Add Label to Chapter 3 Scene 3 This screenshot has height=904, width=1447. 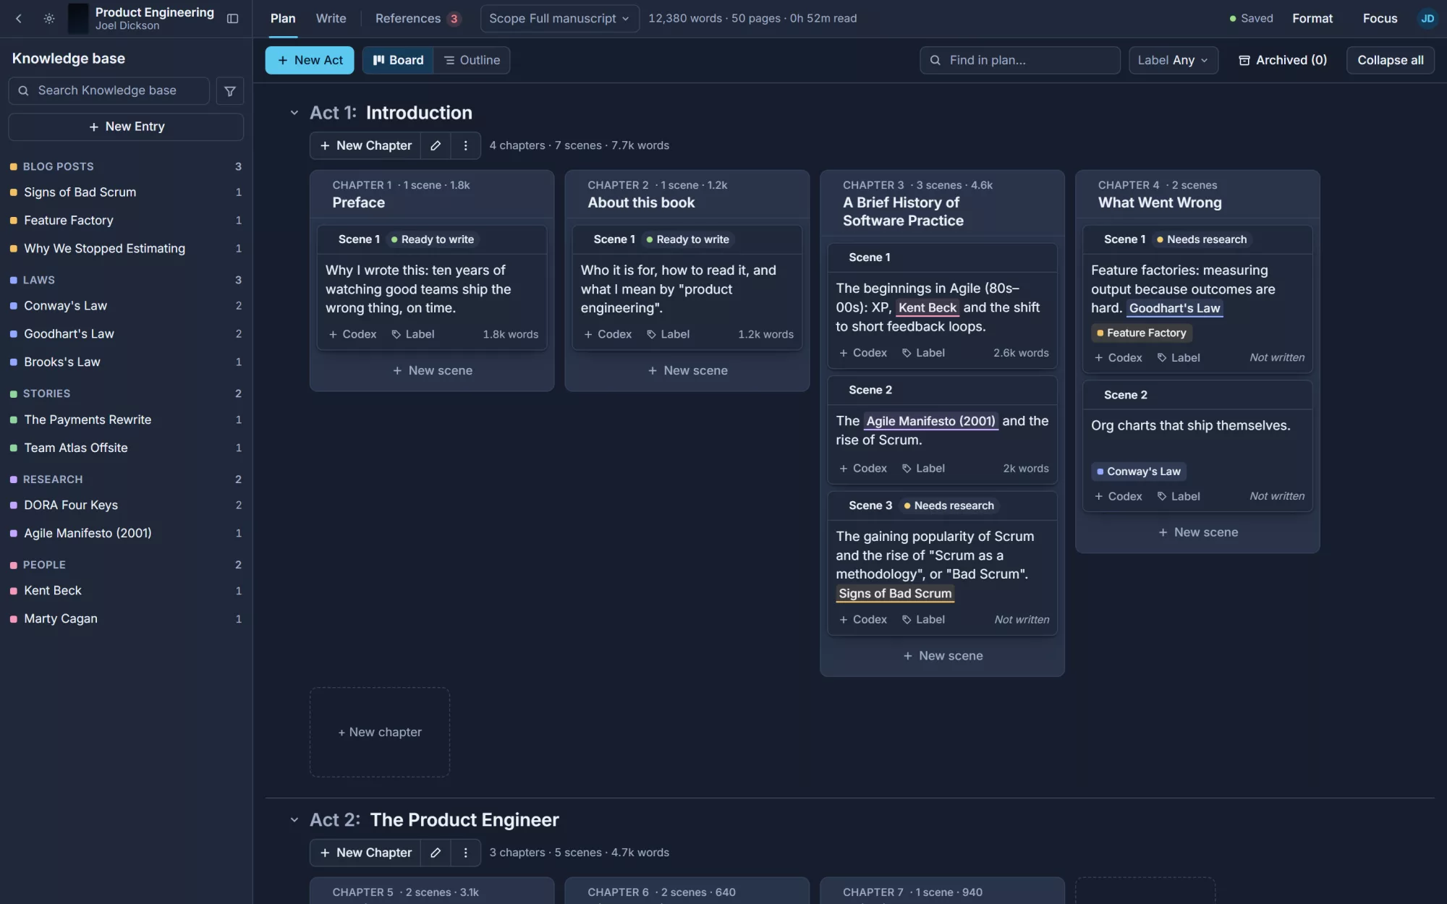(923, 620)
